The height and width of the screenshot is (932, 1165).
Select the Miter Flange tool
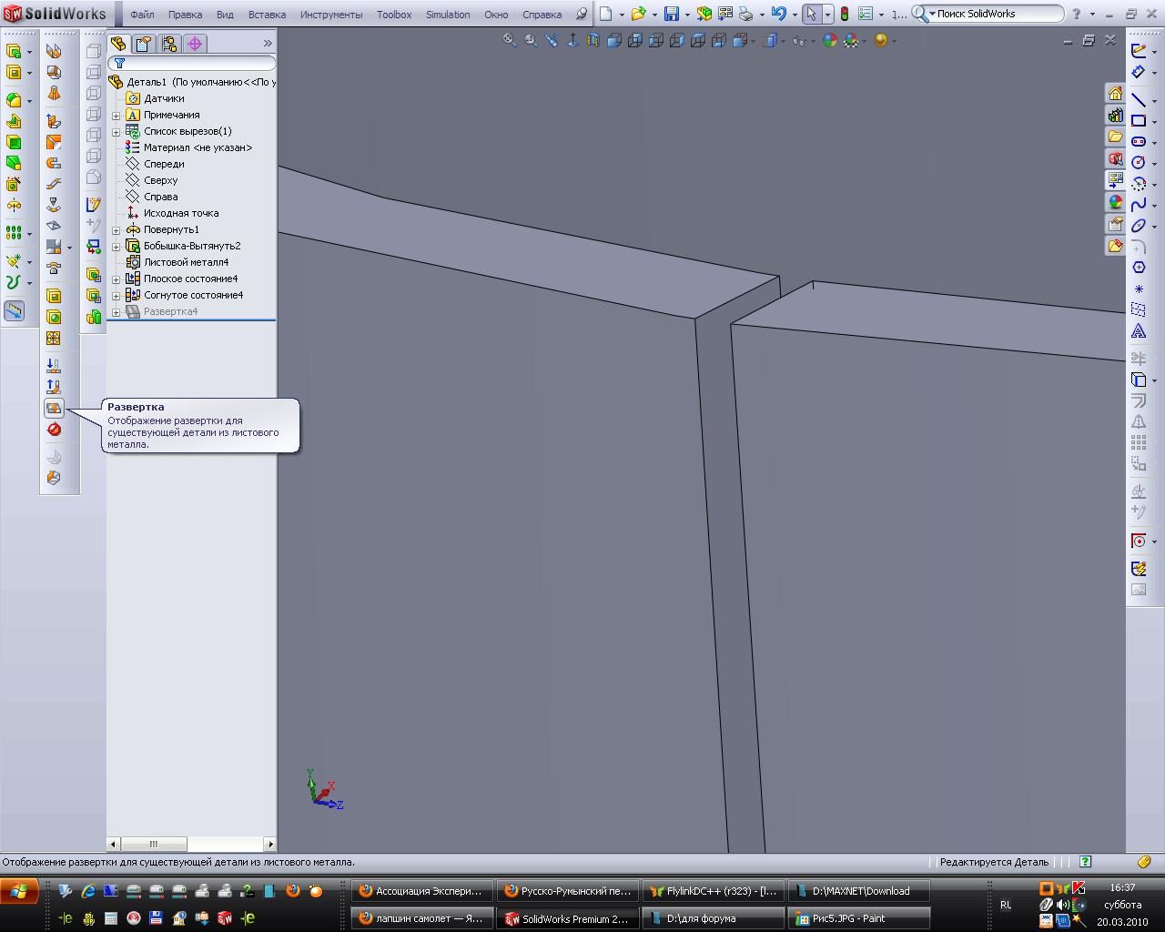54,142
